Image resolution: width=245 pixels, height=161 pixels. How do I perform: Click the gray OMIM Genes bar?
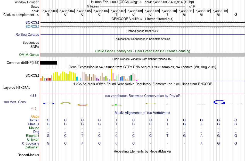[x=143, y=55]
